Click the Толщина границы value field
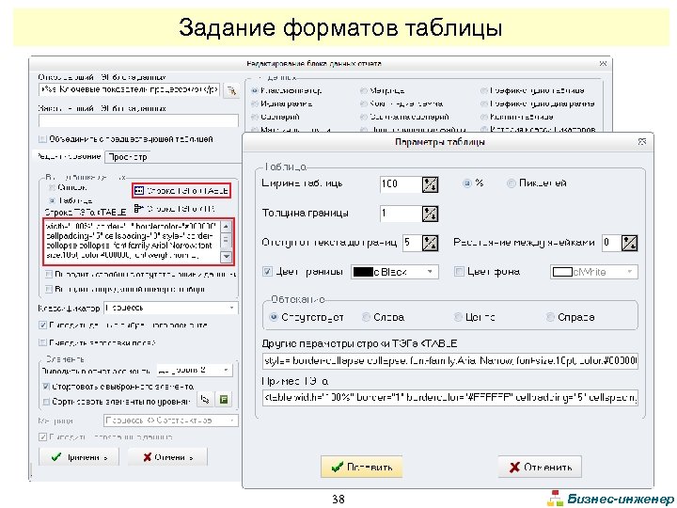 click(401, 214)
